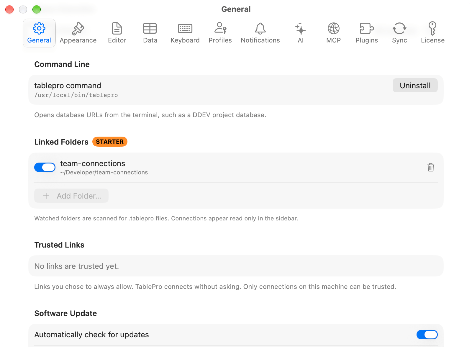The width and height of the screenshot is (472, 347).
Task: Select the General settings tab
Action: pyautogui.click(x=39, y=33)
